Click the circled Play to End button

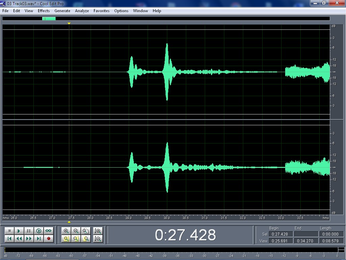click(x=39, y=231)
